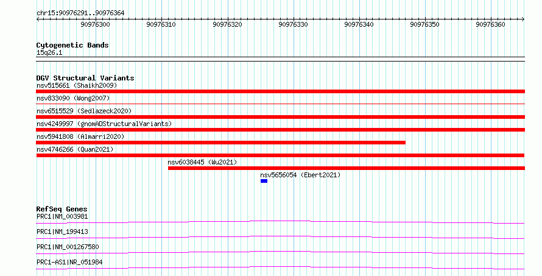Select the 15q26.1 band label
The width and height of the screenshot is (542, 276).
pos(49,52)
